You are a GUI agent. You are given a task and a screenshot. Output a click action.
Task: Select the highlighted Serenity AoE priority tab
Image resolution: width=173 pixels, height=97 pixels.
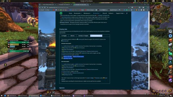[96, 36]
